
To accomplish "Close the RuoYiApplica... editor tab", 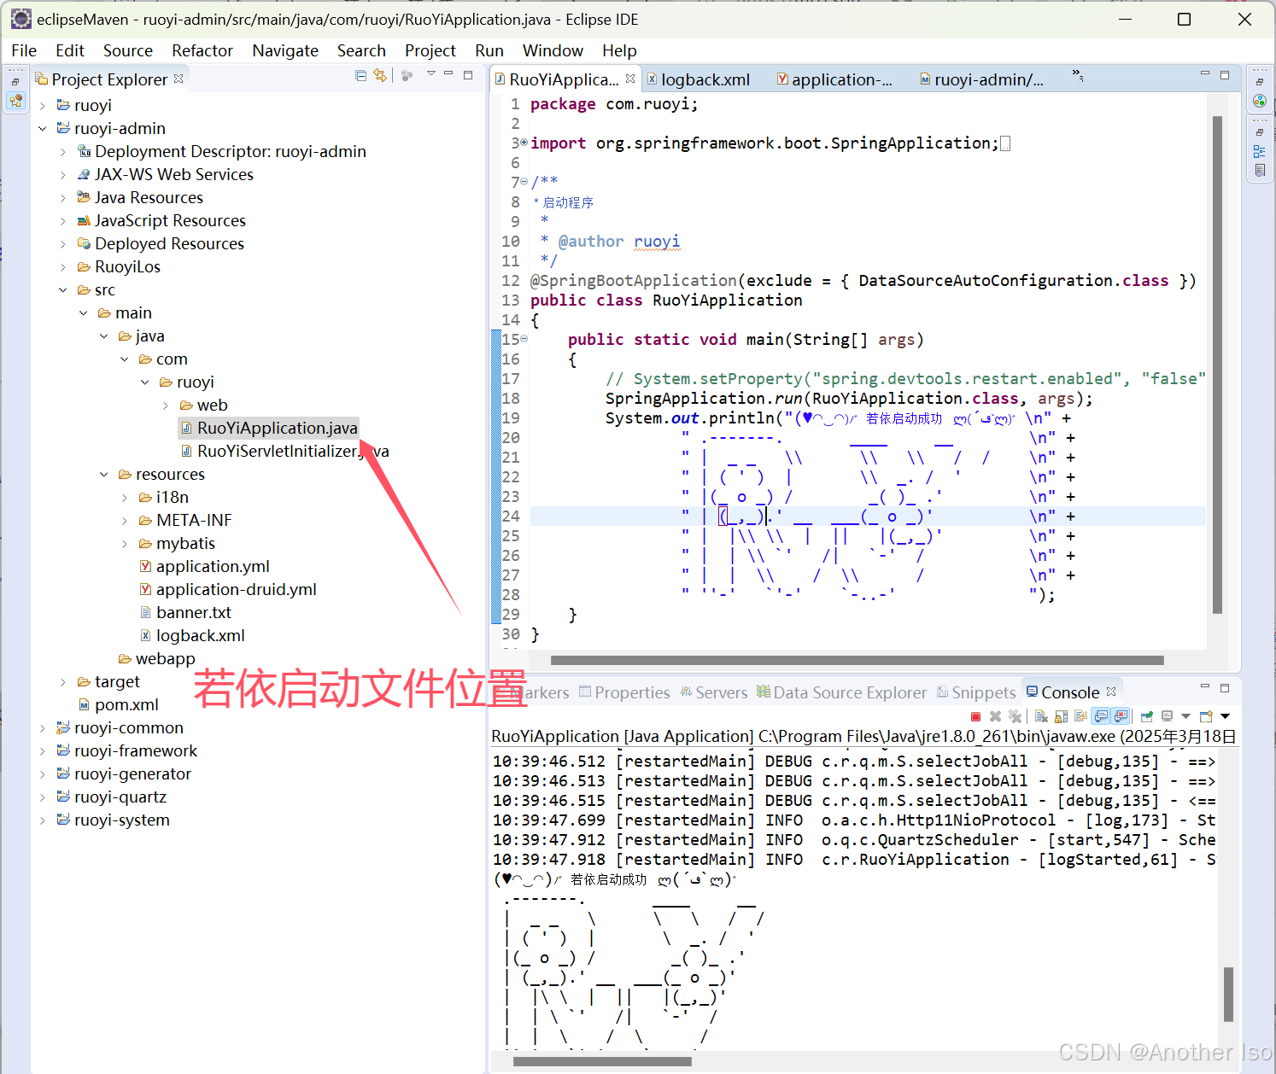I will (x=630, y=79).
